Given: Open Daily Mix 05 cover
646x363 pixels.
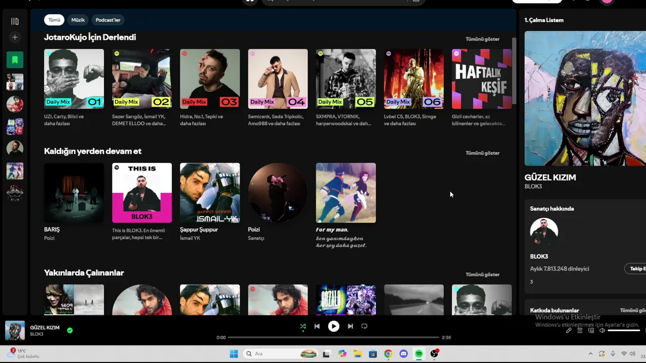Looking at the screenshot, I should 346,79.
